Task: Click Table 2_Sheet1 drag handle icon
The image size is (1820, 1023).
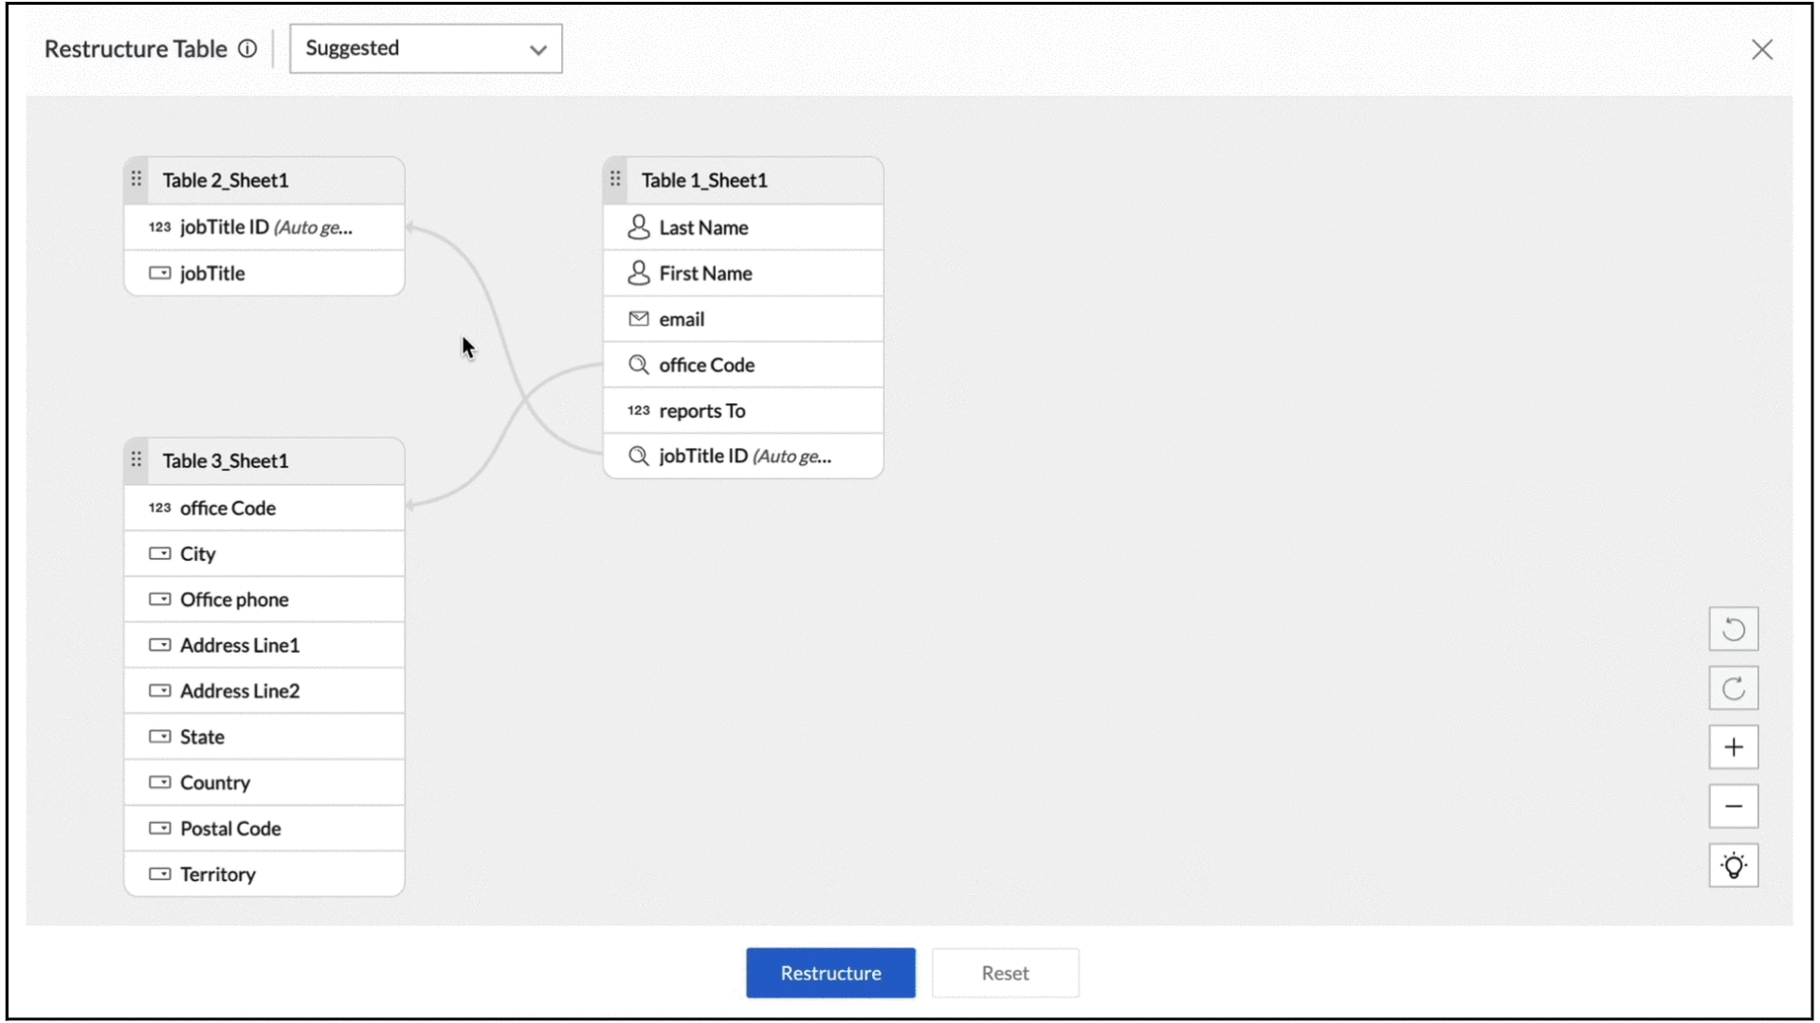Action: pos(136,179)
